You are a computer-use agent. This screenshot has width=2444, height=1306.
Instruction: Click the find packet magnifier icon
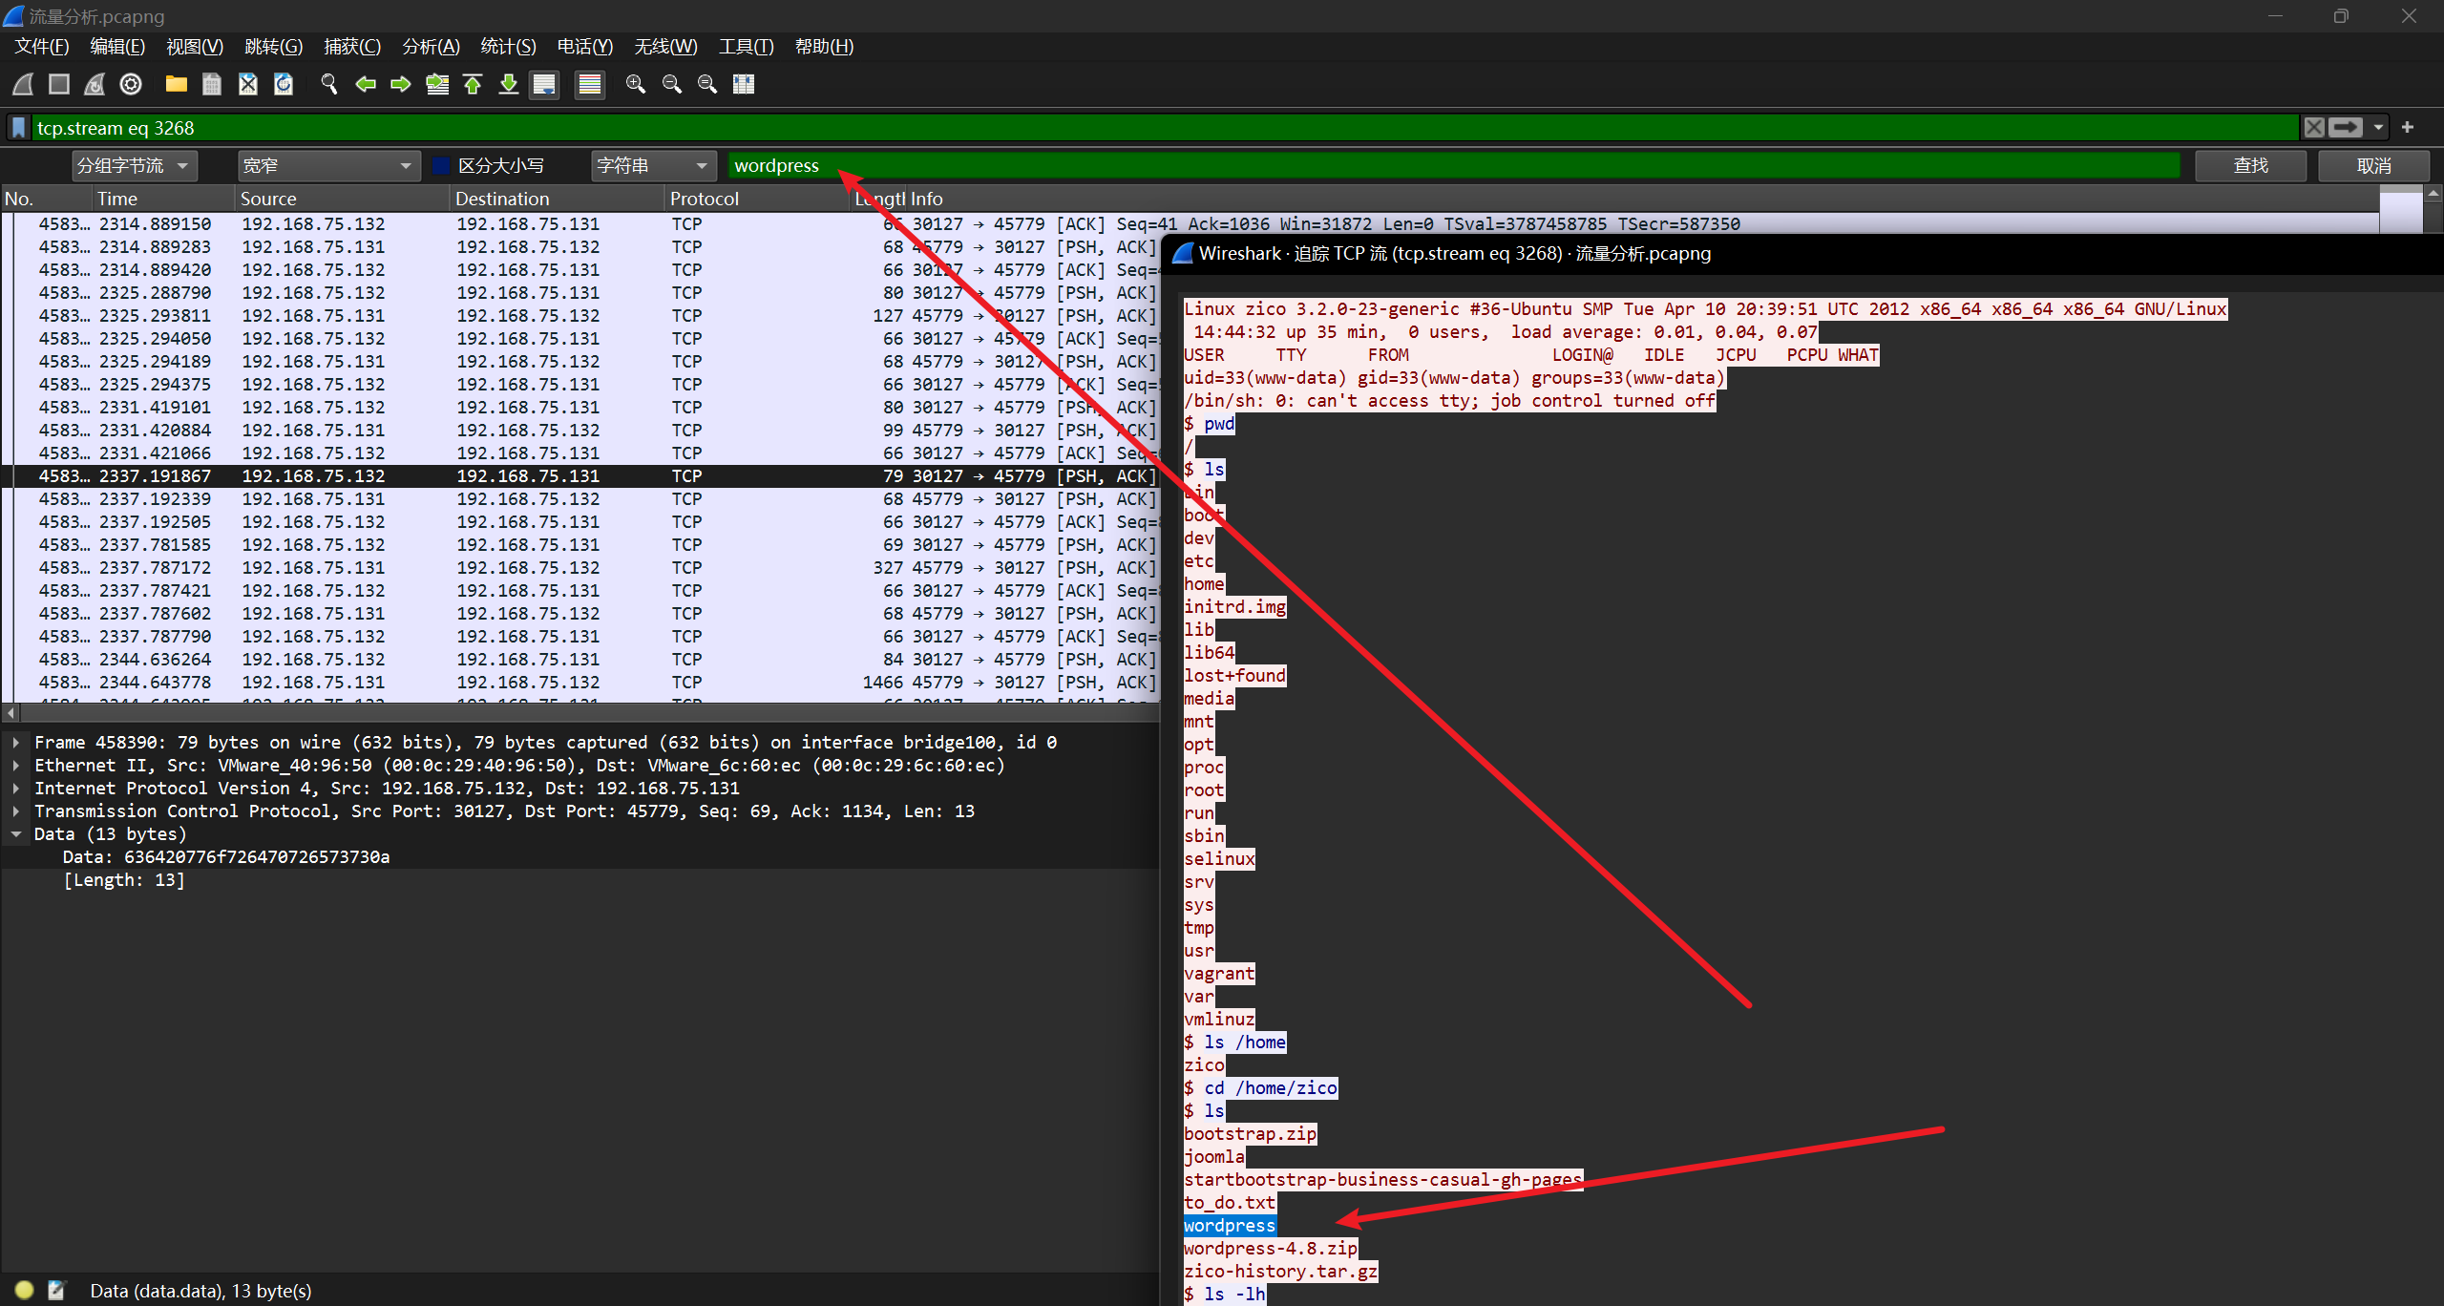(x=329, y=84)
